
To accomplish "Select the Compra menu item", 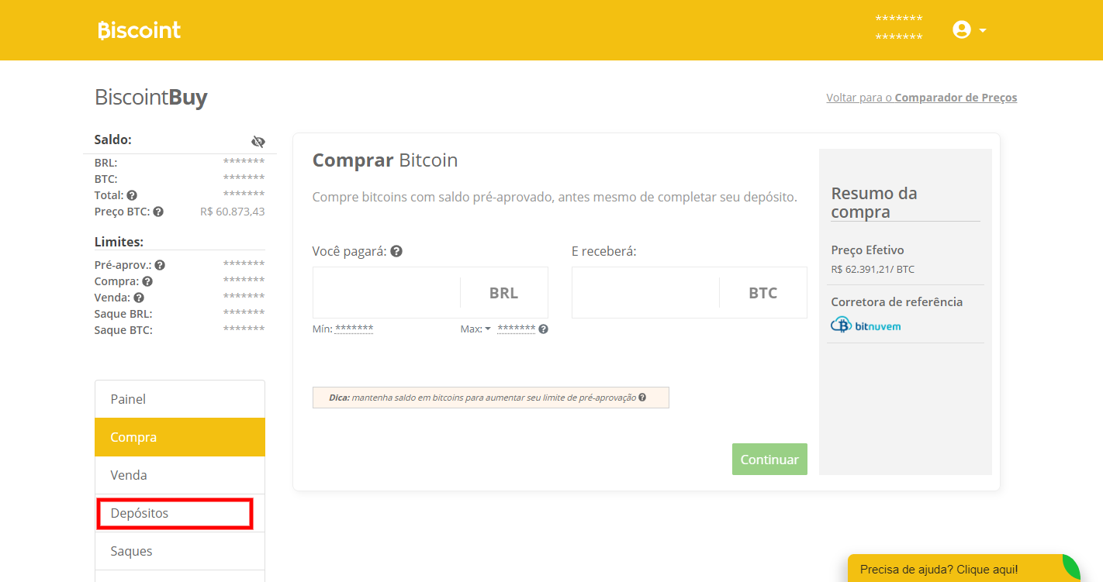I will [180, 437].
